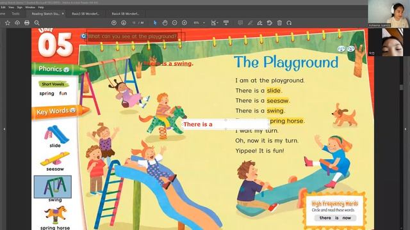Click the vertical scrollbar thumb on the right
This screenshot has height=230, width=410.
coord(402,87)
